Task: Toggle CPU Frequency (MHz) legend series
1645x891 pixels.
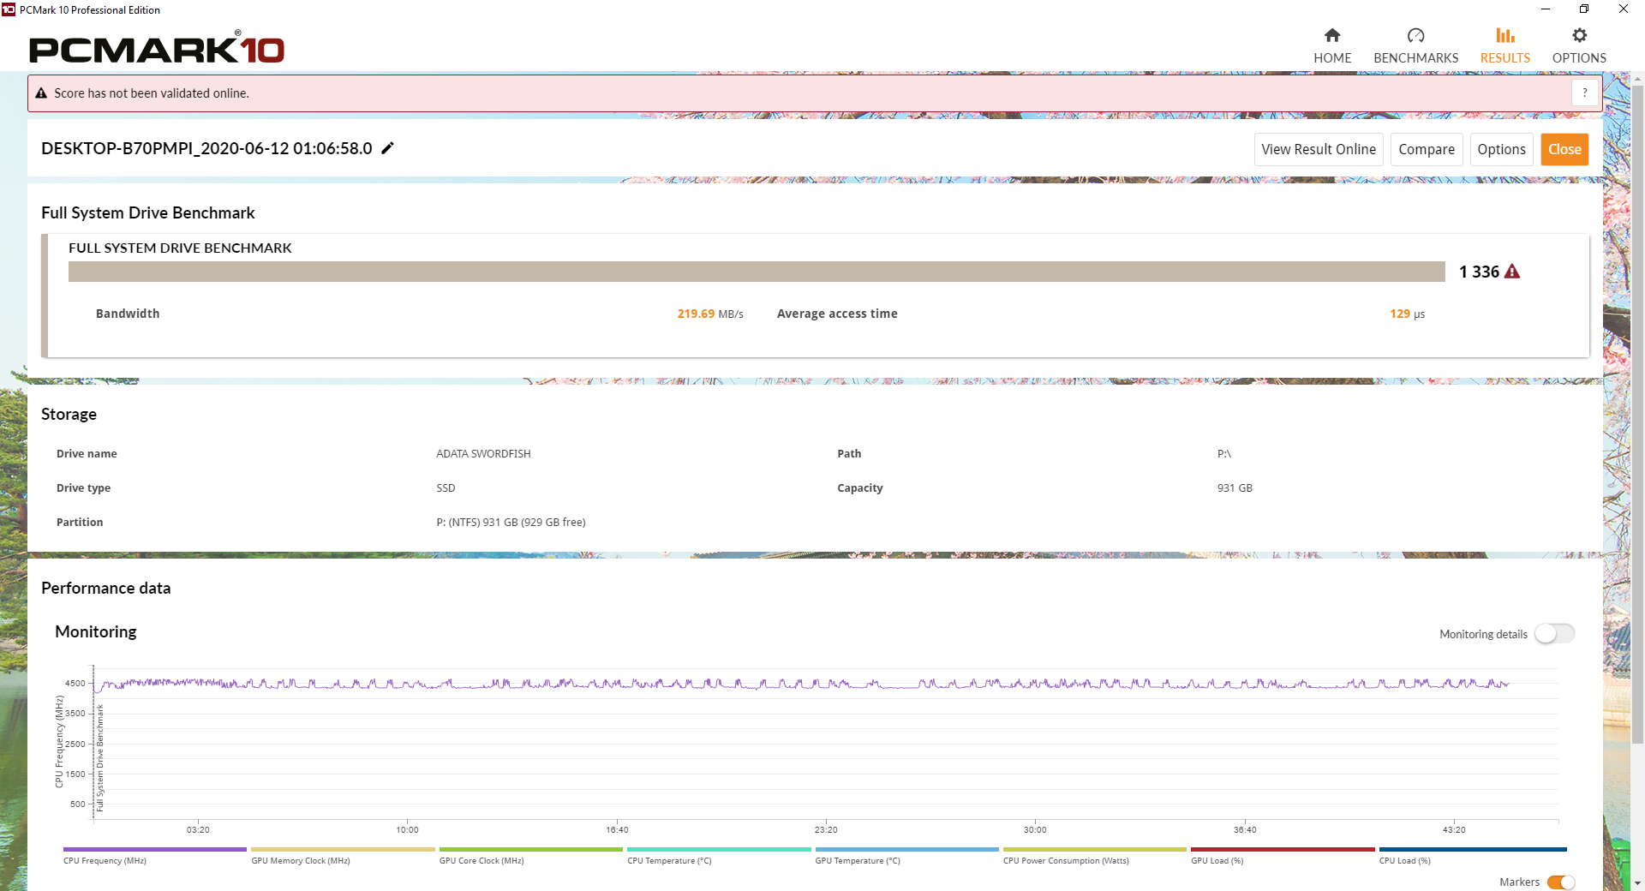Action: point(155,855)
